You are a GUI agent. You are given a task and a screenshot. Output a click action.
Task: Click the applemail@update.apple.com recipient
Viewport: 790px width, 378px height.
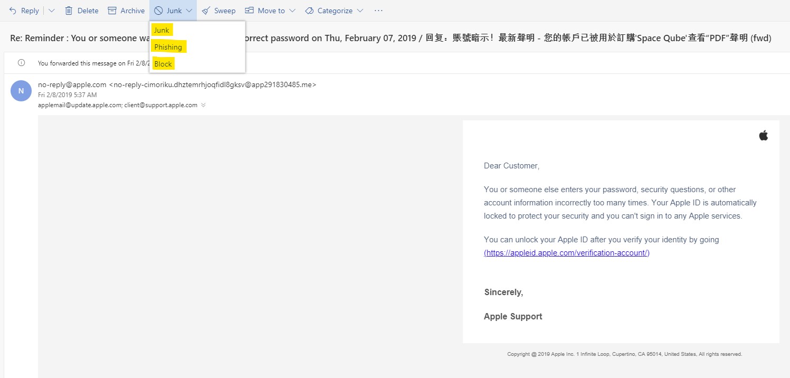point(80,105)
